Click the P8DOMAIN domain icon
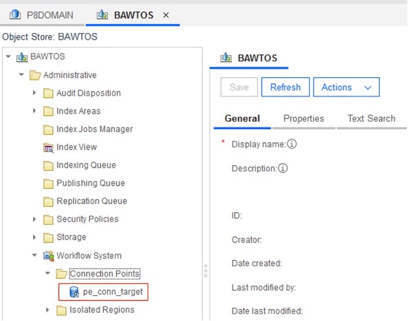The height and width of the screenshot is (321, 408). click(x=15, y=15)
